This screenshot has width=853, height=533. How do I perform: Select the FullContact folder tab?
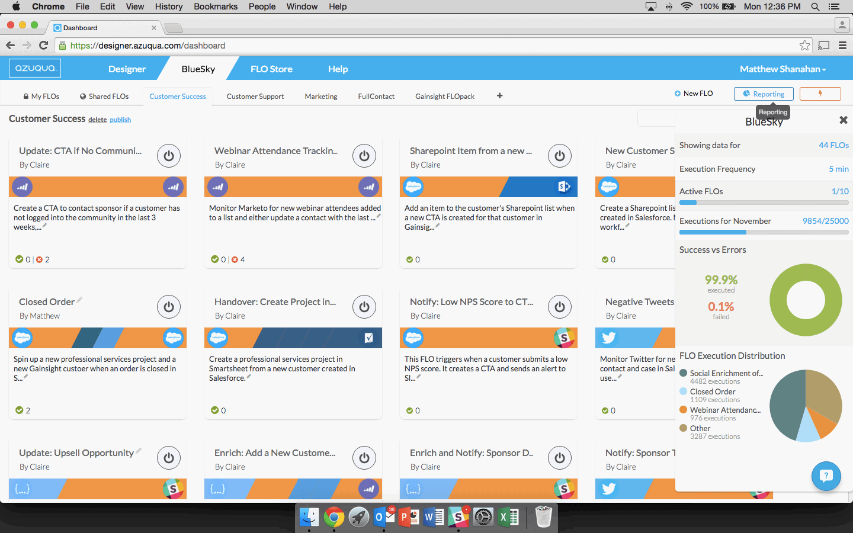pyautogui.click(x=376, y=96)
